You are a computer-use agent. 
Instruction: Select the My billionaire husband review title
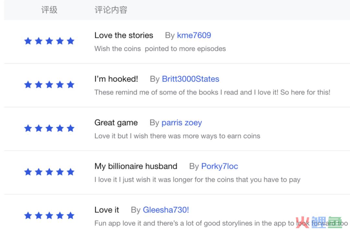136,166
